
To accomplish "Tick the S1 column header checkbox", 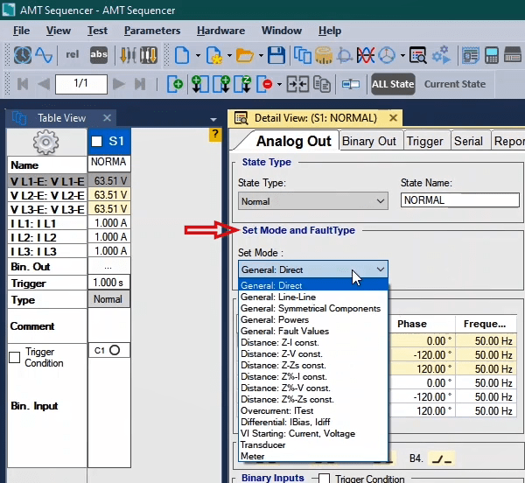I will [x=97, y=141].
